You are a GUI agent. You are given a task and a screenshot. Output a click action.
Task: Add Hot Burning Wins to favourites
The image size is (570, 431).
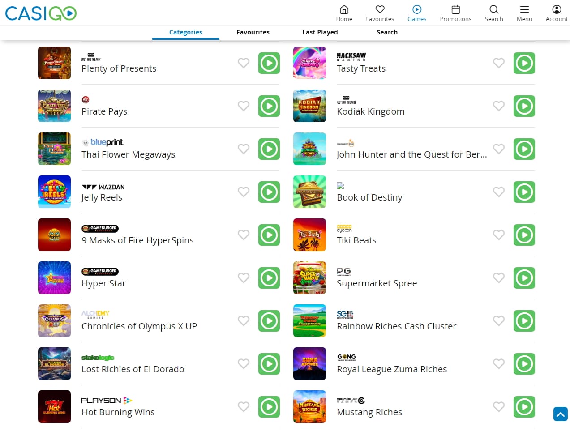(244, 407)
